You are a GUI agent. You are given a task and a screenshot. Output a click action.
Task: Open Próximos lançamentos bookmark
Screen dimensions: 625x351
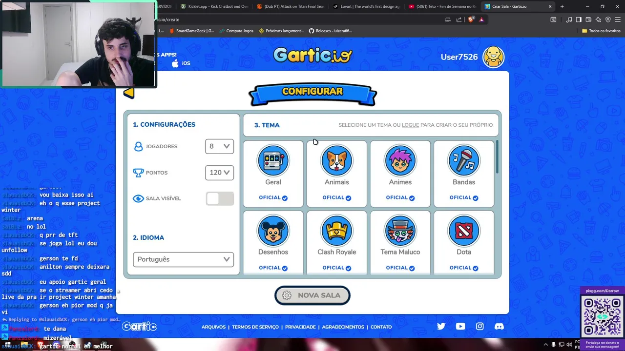281,31
